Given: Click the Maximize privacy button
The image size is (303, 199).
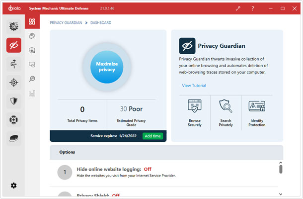Looking at the screenshot, I should click(x=107, y=67).
